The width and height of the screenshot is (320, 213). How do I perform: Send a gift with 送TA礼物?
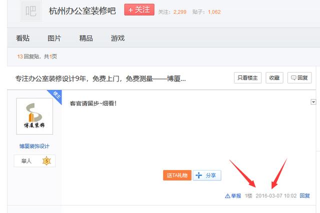(x=177, y=175)
